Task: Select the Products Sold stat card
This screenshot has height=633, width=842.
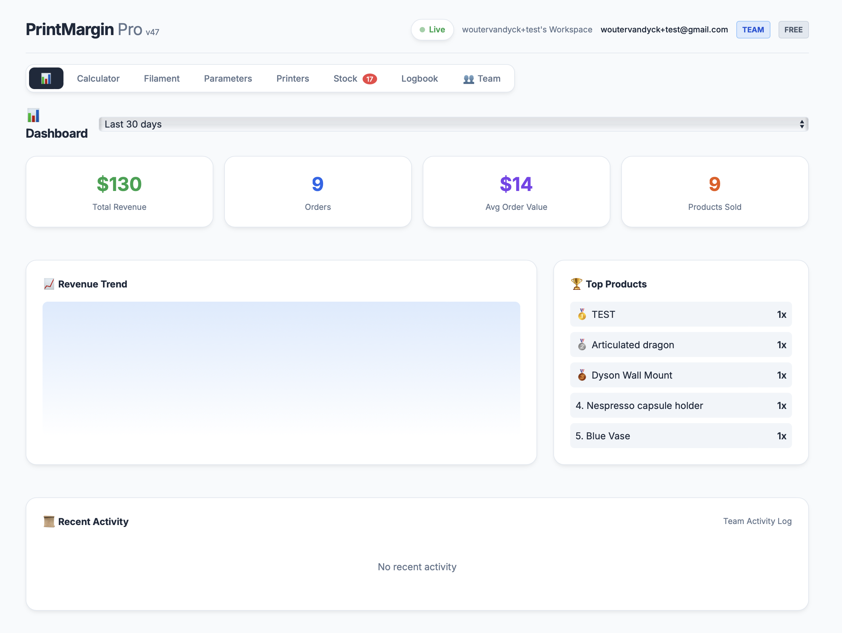Action: click(714, 192)
